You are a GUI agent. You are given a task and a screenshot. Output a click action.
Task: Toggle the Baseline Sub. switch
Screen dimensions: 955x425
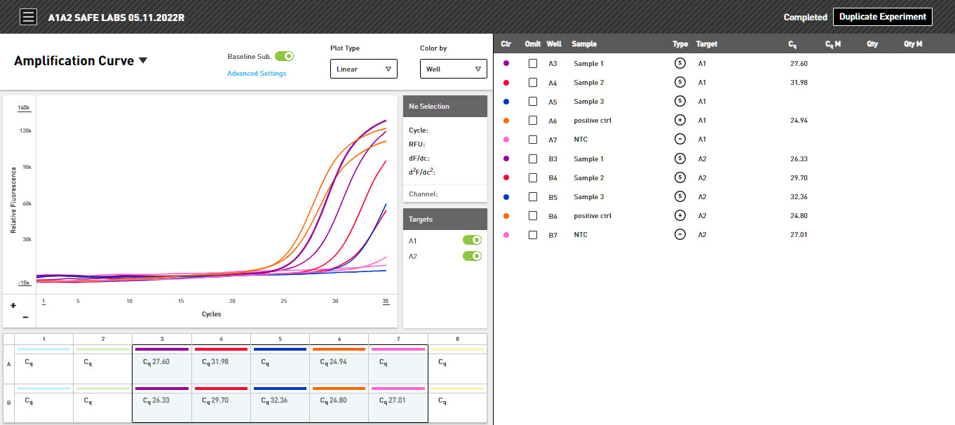[284, 56]
